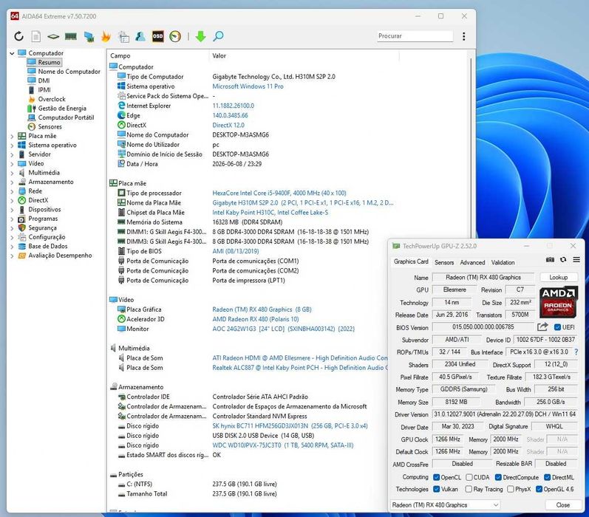Image resolution: width=589 pixels, height=517 pixels.
Task: Click the green download arrow icon
Action: pyautogui.click(x=200, y=36)
